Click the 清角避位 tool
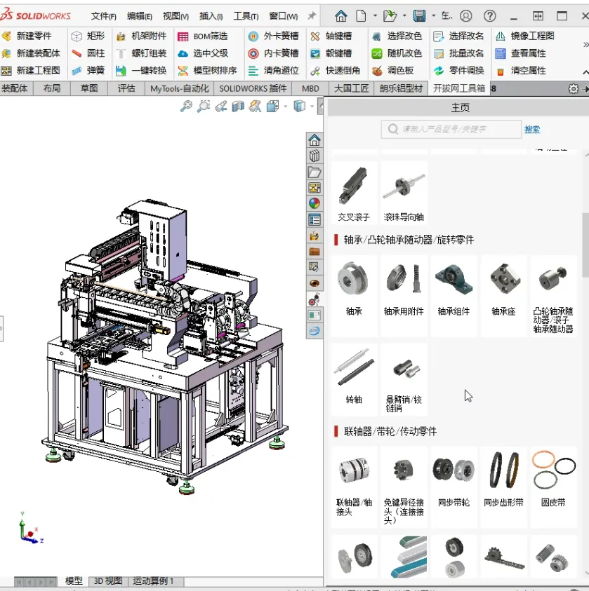The width and height of the screenshot is (589, 591). [274, 71]
